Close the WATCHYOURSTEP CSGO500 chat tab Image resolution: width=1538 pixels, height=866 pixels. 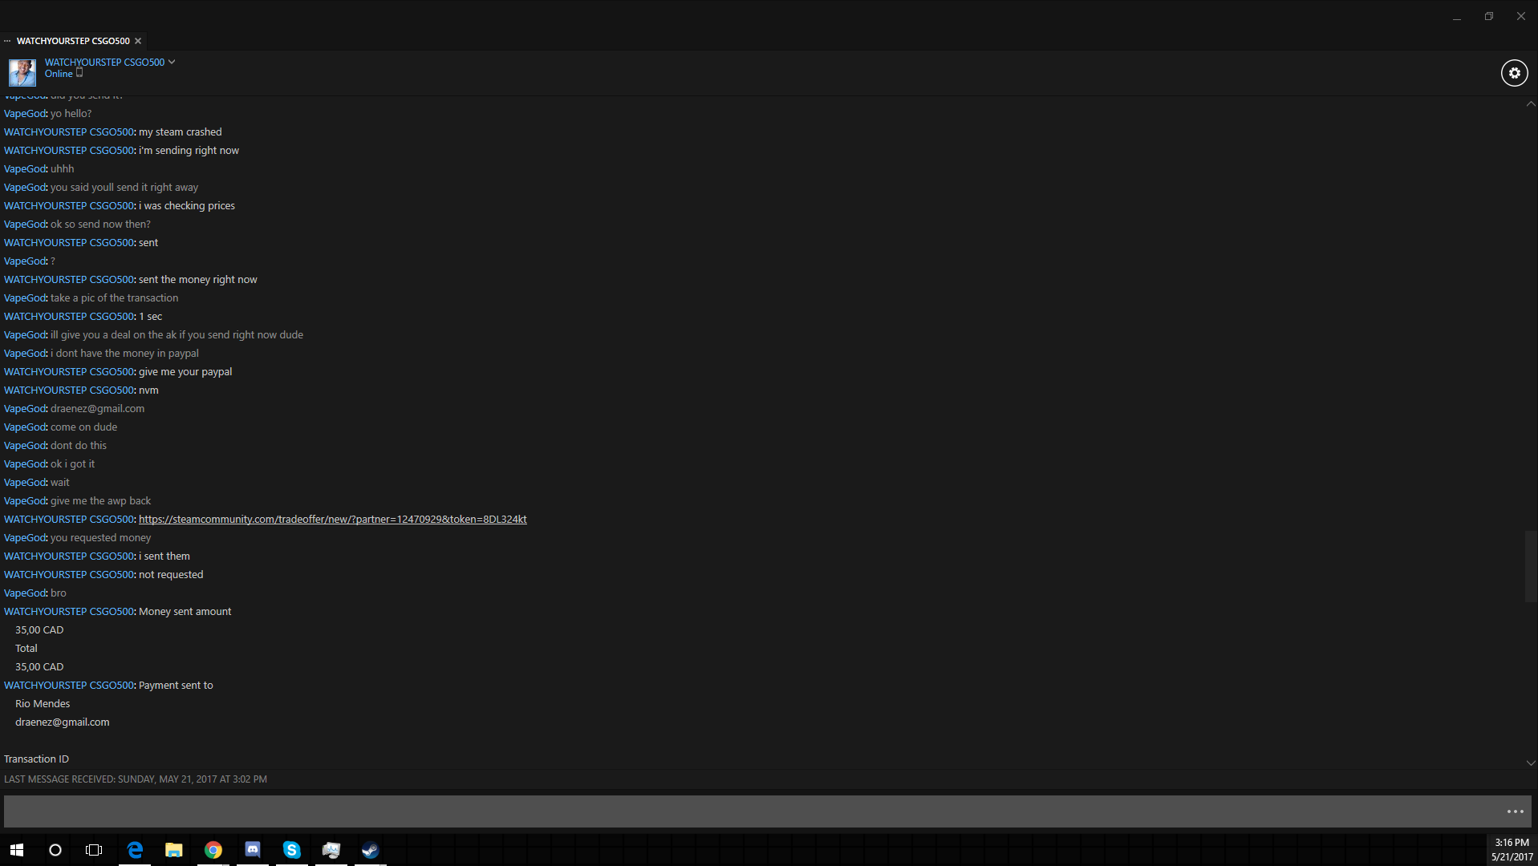(138, 41)
